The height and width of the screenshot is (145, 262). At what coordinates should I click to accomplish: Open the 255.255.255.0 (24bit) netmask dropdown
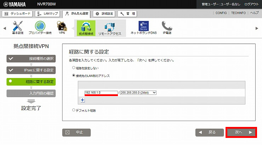(x=138, y=93)
